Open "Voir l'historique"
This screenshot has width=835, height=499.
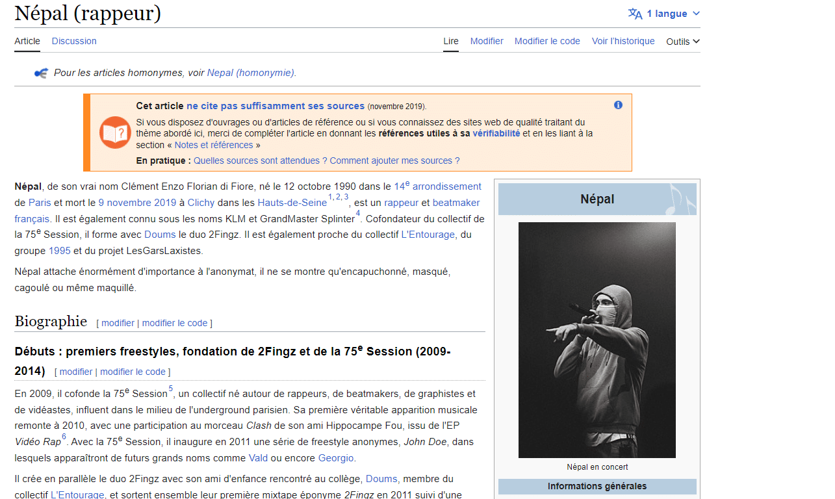[623, 41]
